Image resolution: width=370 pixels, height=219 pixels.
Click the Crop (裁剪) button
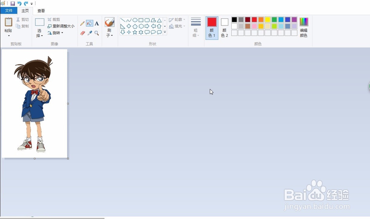pyautogui.click(x=54, y=20)
